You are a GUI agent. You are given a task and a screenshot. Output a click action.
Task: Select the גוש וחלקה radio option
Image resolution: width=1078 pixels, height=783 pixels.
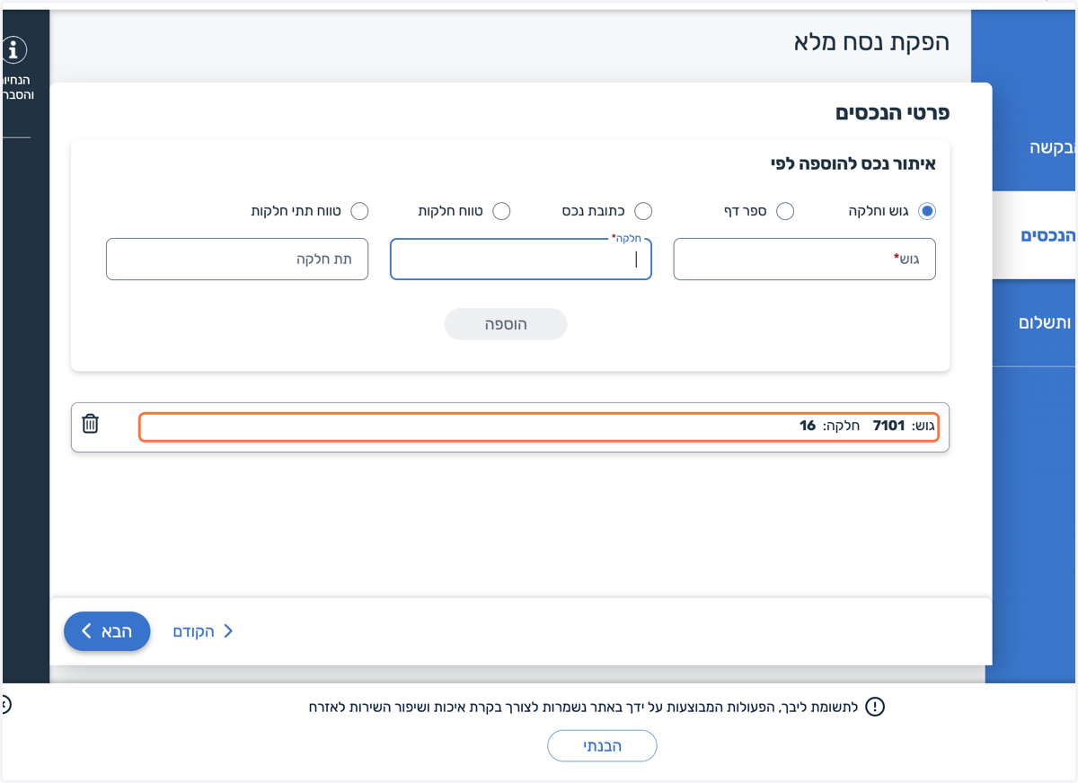927,211
